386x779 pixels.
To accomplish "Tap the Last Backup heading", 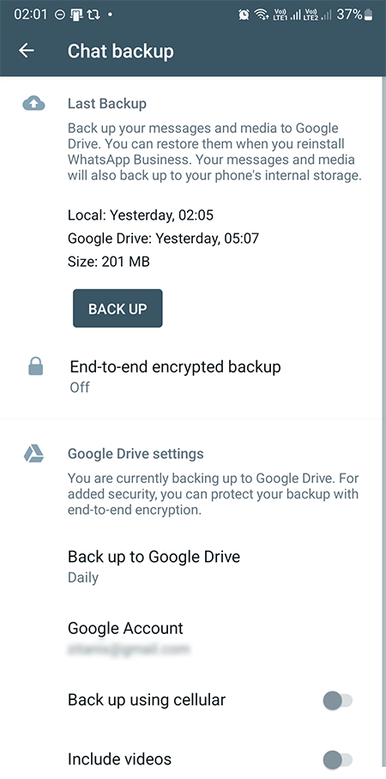I will tap(107, 103).
